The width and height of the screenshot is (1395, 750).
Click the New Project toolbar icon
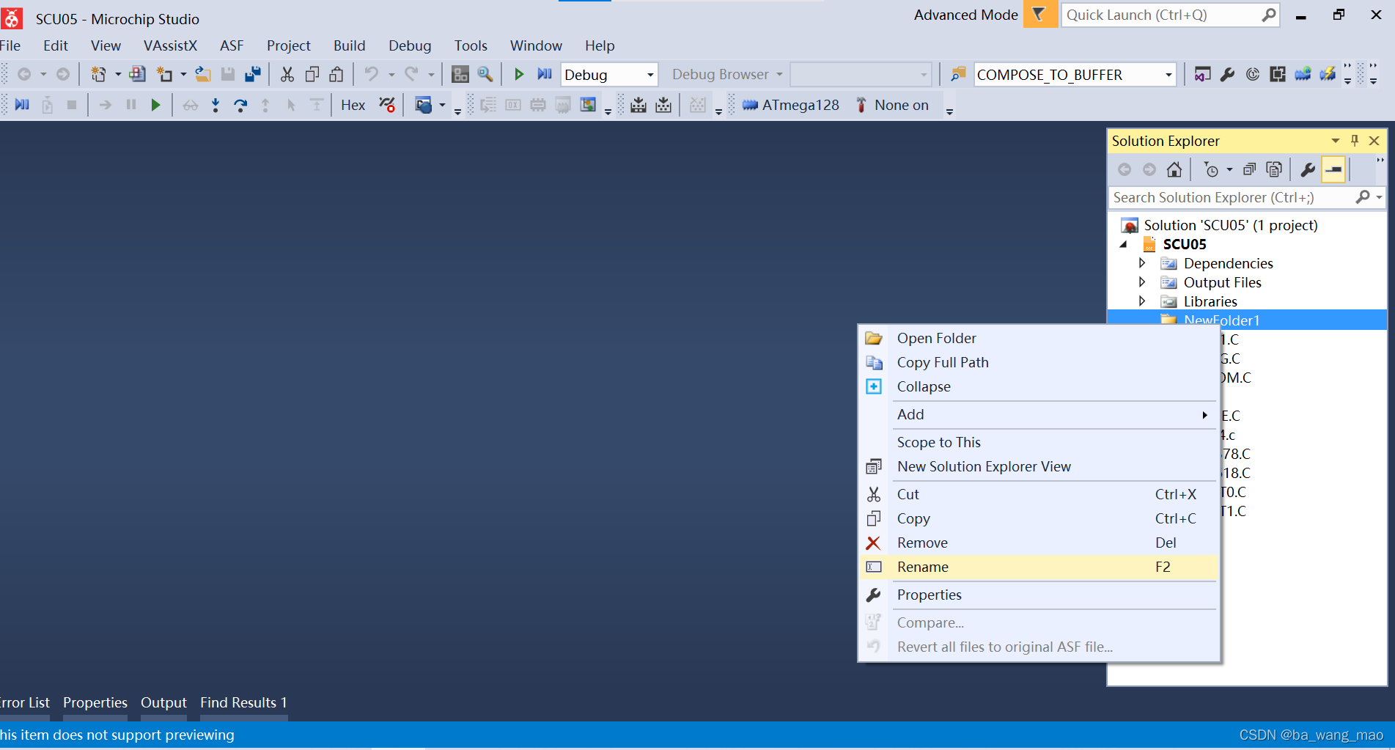click(98, 74)
